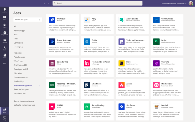The image size is (195, 122).
Task: Click the top Search bar
Action: [97, 3]
